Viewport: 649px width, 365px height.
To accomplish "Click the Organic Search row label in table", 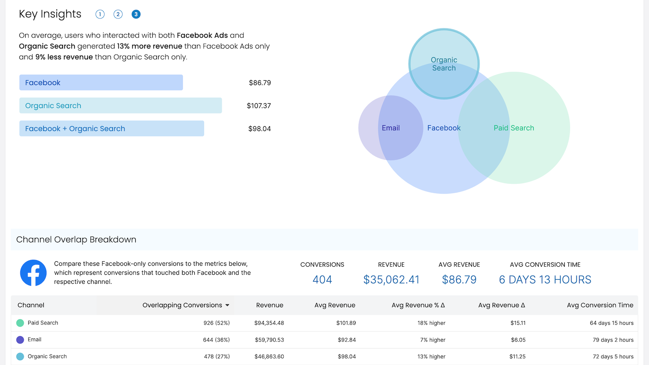I will click(x=47, y=356).
